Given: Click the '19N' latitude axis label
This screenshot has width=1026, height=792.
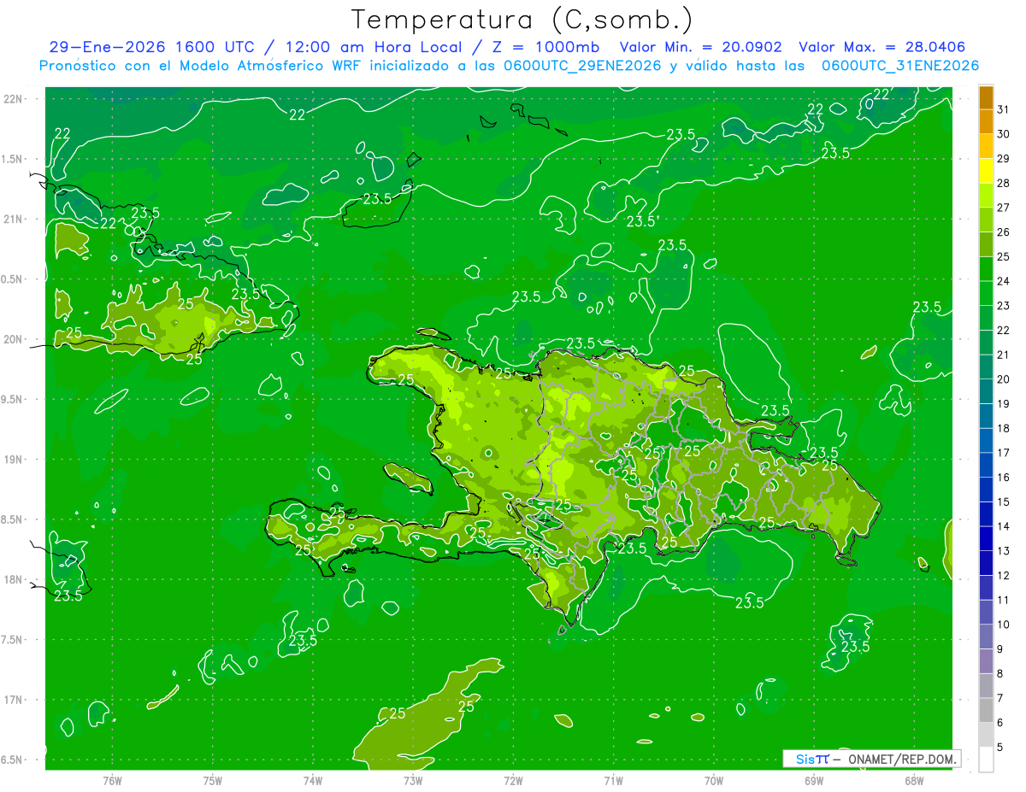Looking at the screenshot, I should (13, 460).
